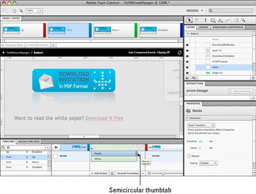The image size is (256, 194).
Task: Open the Easing Default dropdown
Action: coord(208,163)
